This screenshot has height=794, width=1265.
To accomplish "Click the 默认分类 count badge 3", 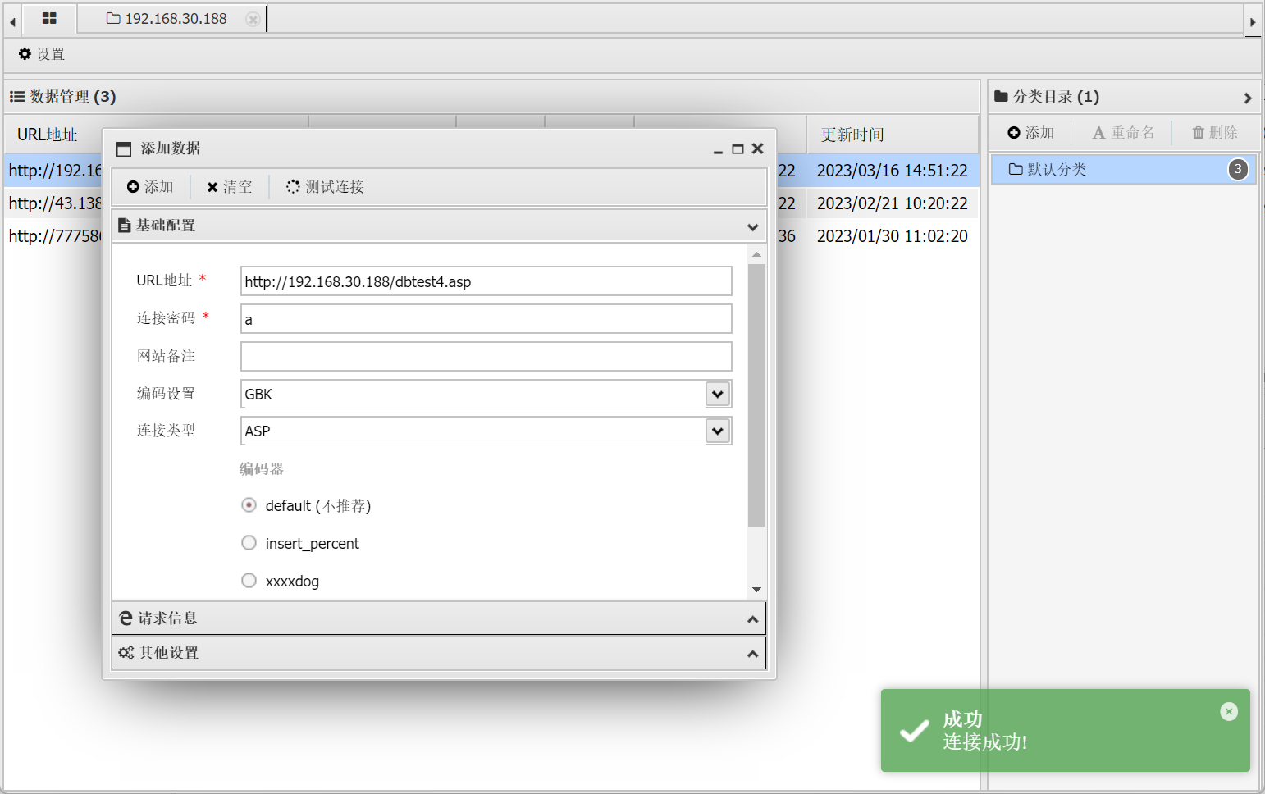I will tap(1238, 170).
